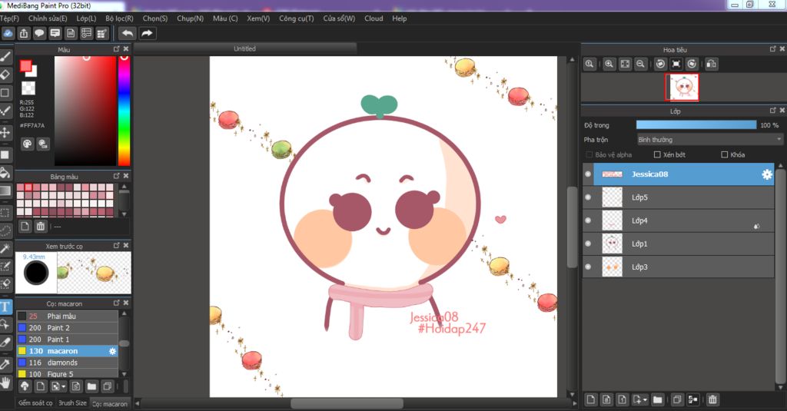Open macaron brush settings gear
787x411 pixels.
(112, 351)
